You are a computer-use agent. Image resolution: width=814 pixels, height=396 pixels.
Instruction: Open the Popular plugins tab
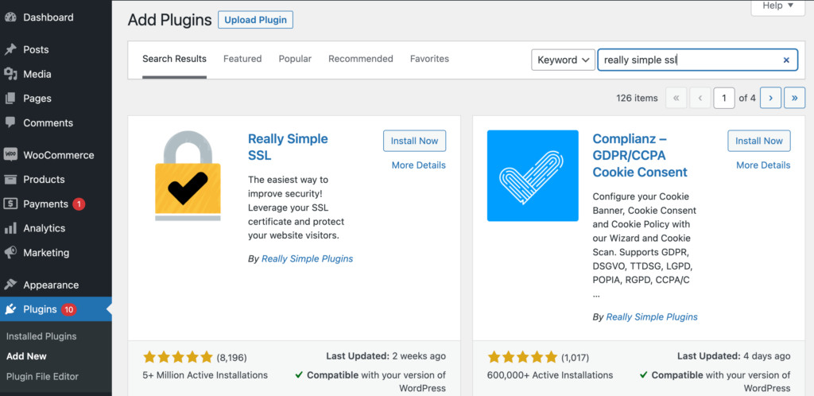(295, 59)
